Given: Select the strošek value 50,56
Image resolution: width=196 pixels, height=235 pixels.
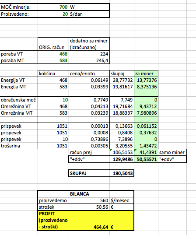Looking at the screenshot, I should point(89,207).
